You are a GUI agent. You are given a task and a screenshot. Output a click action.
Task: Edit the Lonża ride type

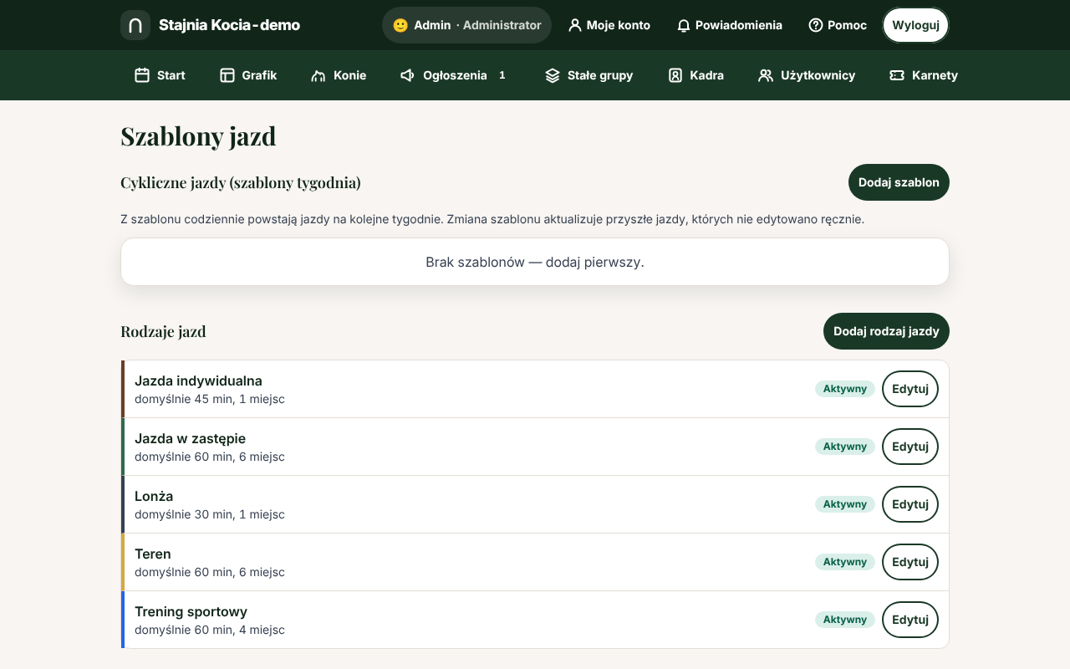point(910,504)
